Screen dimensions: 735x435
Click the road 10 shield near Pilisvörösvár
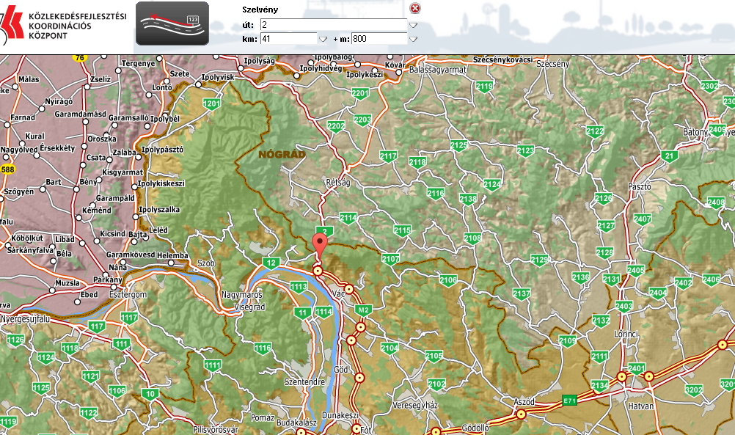point(150,394)
